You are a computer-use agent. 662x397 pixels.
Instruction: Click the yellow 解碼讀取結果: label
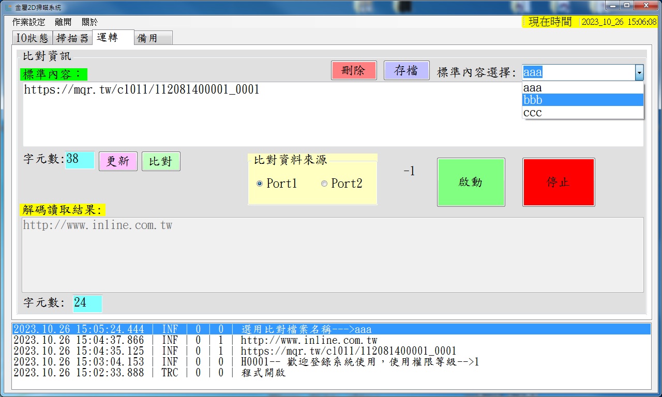pos(63,209)
